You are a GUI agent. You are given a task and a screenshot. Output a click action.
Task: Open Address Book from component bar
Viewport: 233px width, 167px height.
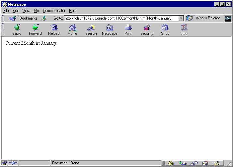pyautogui.click(x=205, y=163)
